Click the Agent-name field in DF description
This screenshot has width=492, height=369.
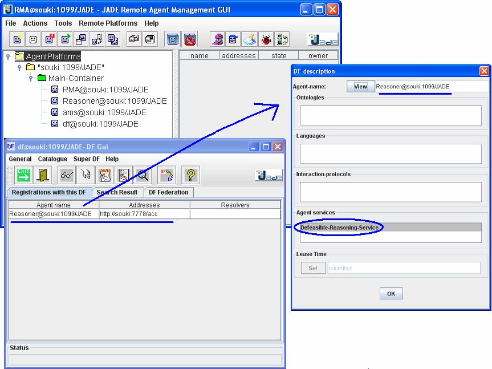[432, 87]
